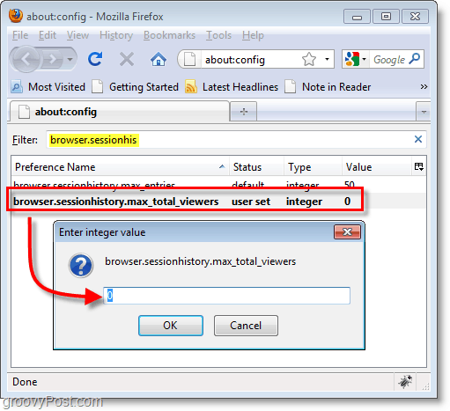Click the Firebug bug icon in status bar

click(x=406, y=381)
